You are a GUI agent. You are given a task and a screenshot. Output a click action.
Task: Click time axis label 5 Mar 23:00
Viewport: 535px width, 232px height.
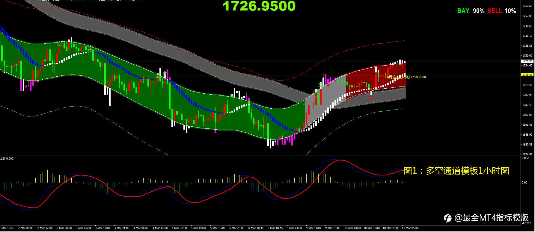(237, 228)
